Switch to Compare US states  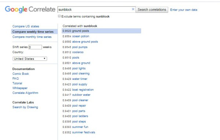pos(26,26)
